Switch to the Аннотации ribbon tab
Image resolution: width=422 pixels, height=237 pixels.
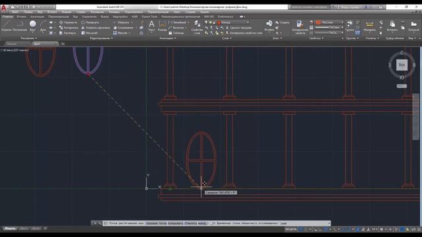coord(37,16)
